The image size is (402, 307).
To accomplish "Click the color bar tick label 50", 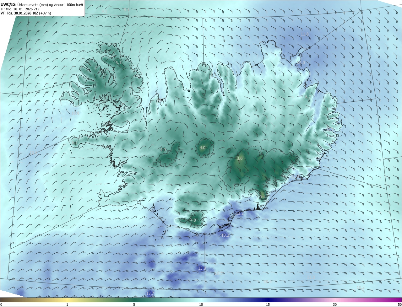I will [399, 304].
